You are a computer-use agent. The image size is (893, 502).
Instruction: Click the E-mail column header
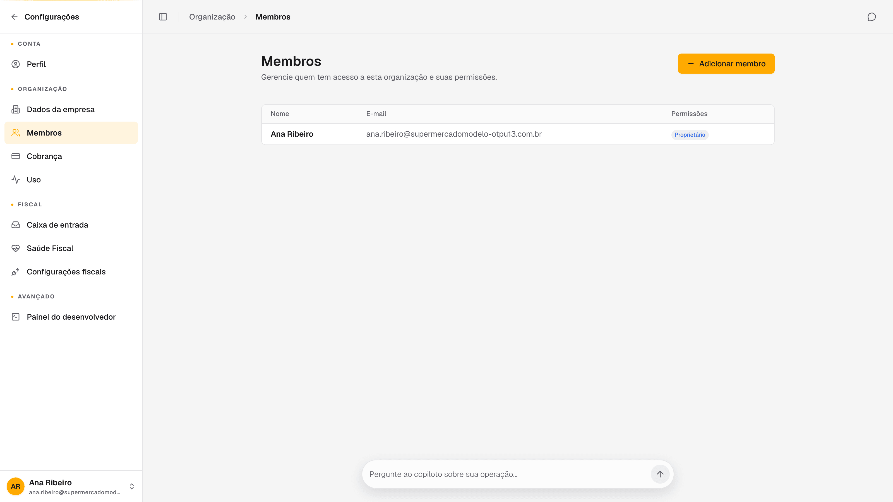click(x=376, y=114)
